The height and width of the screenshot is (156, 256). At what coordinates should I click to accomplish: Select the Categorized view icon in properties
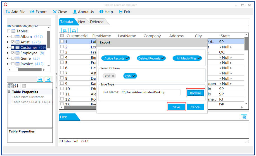pyautogui.click(x=11, y=86)
